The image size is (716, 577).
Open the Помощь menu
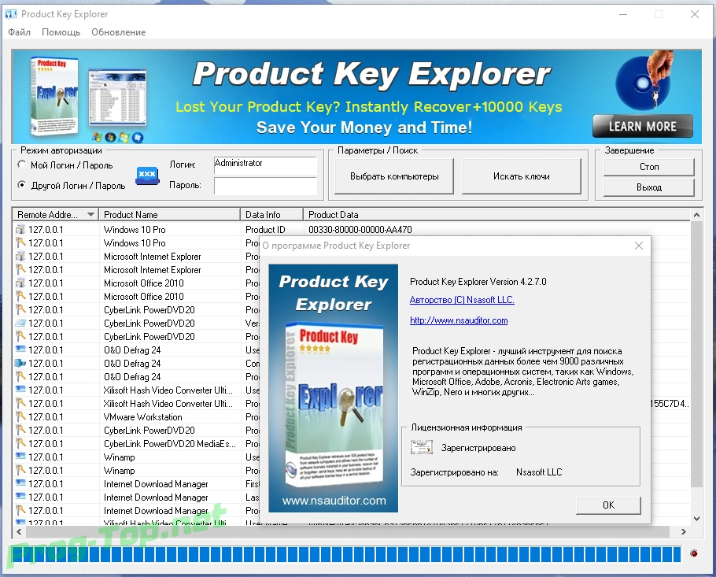tap(61, 32)
